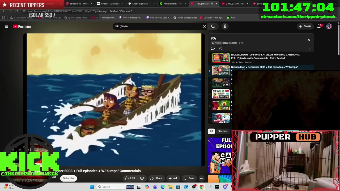Select the 'All' filter chip
Screen dimensions: 340x191
pos(211,131)
